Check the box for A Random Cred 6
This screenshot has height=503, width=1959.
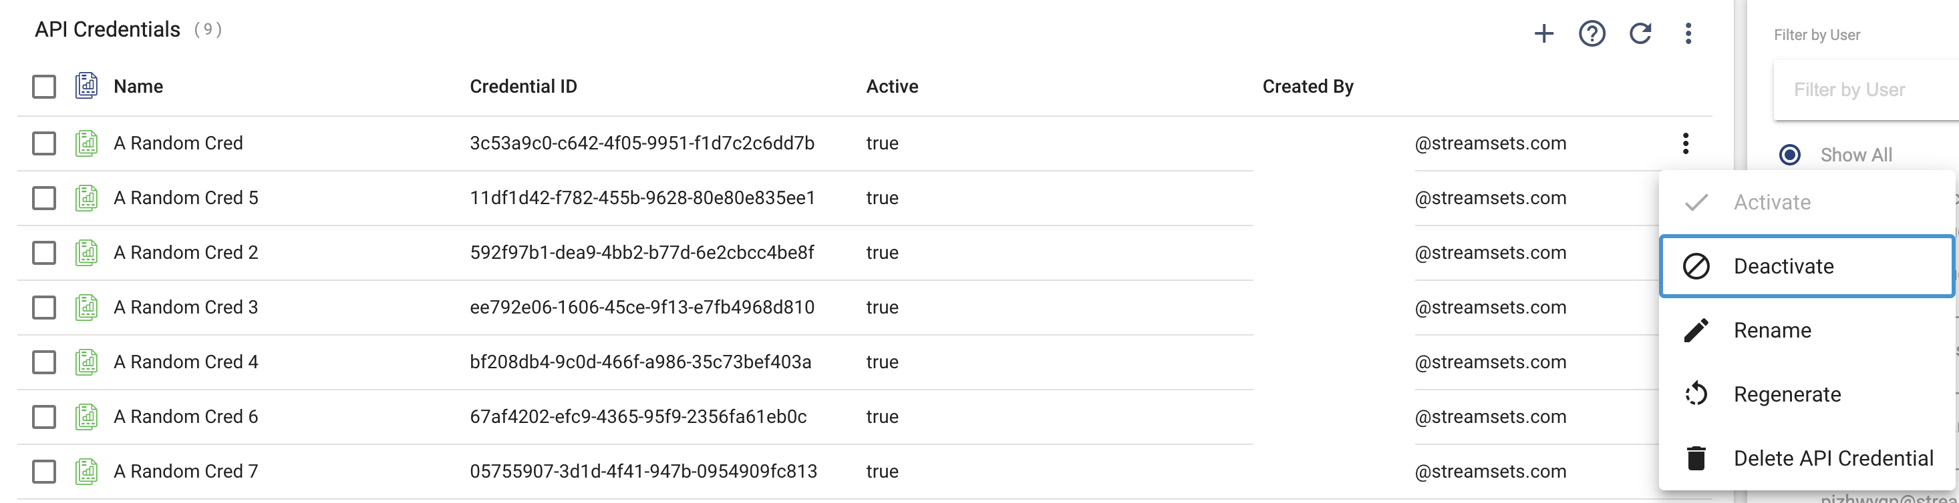click(x=44, y=417)
